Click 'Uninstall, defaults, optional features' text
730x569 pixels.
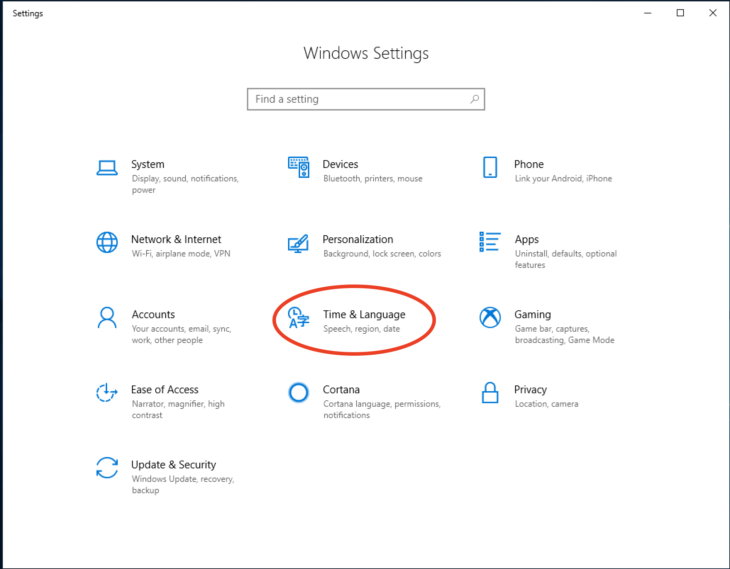[x=566, y=259]
